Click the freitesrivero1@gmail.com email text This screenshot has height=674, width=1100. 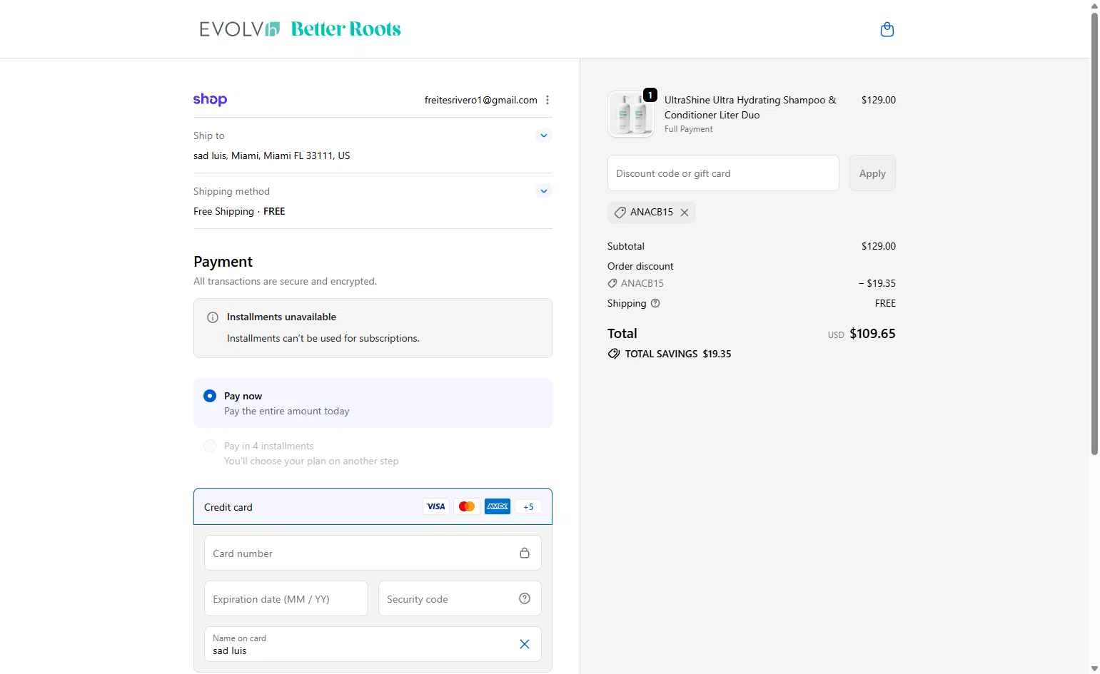481,100
